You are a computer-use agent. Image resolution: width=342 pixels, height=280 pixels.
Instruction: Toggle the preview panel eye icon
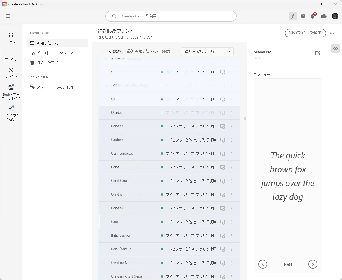tap(335, 48)
